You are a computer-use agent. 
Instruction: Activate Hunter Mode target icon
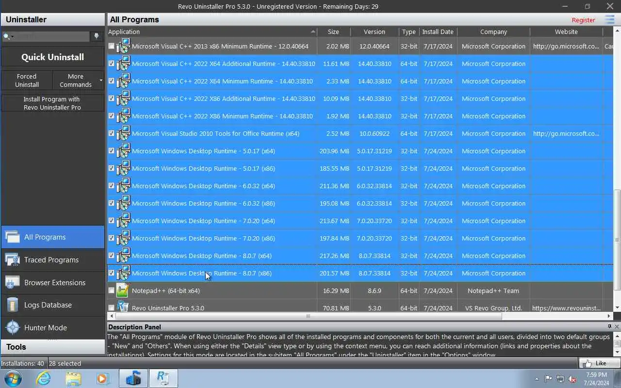pyautogui.click(x=13, y=327)
